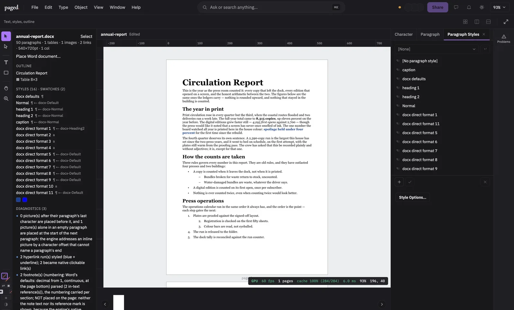Open the File menu
This screenshot has width=514, height=310.
pyautogui.click(x=35, y=7)
